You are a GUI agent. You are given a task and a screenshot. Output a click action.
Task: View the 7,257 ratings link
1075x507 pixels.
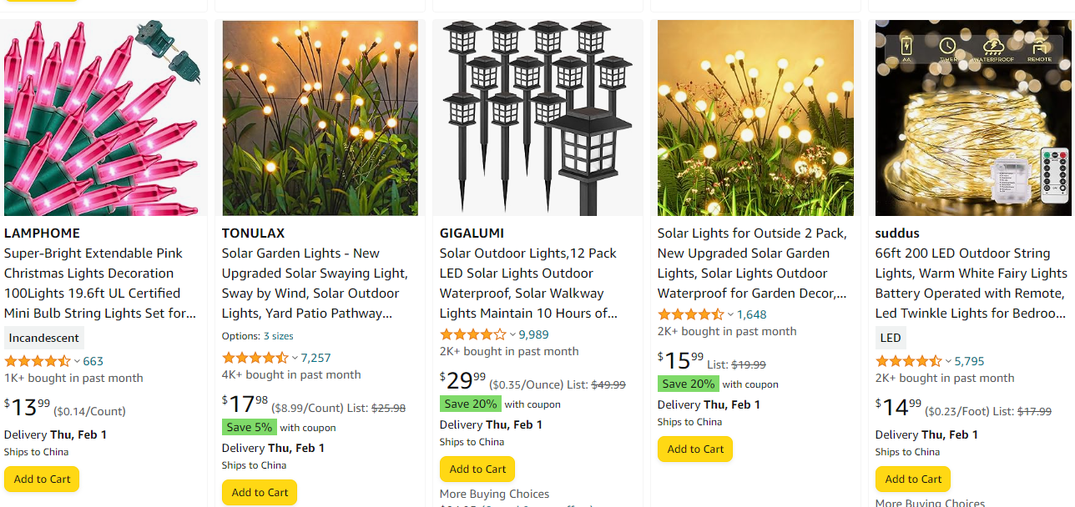pos(315,358)
